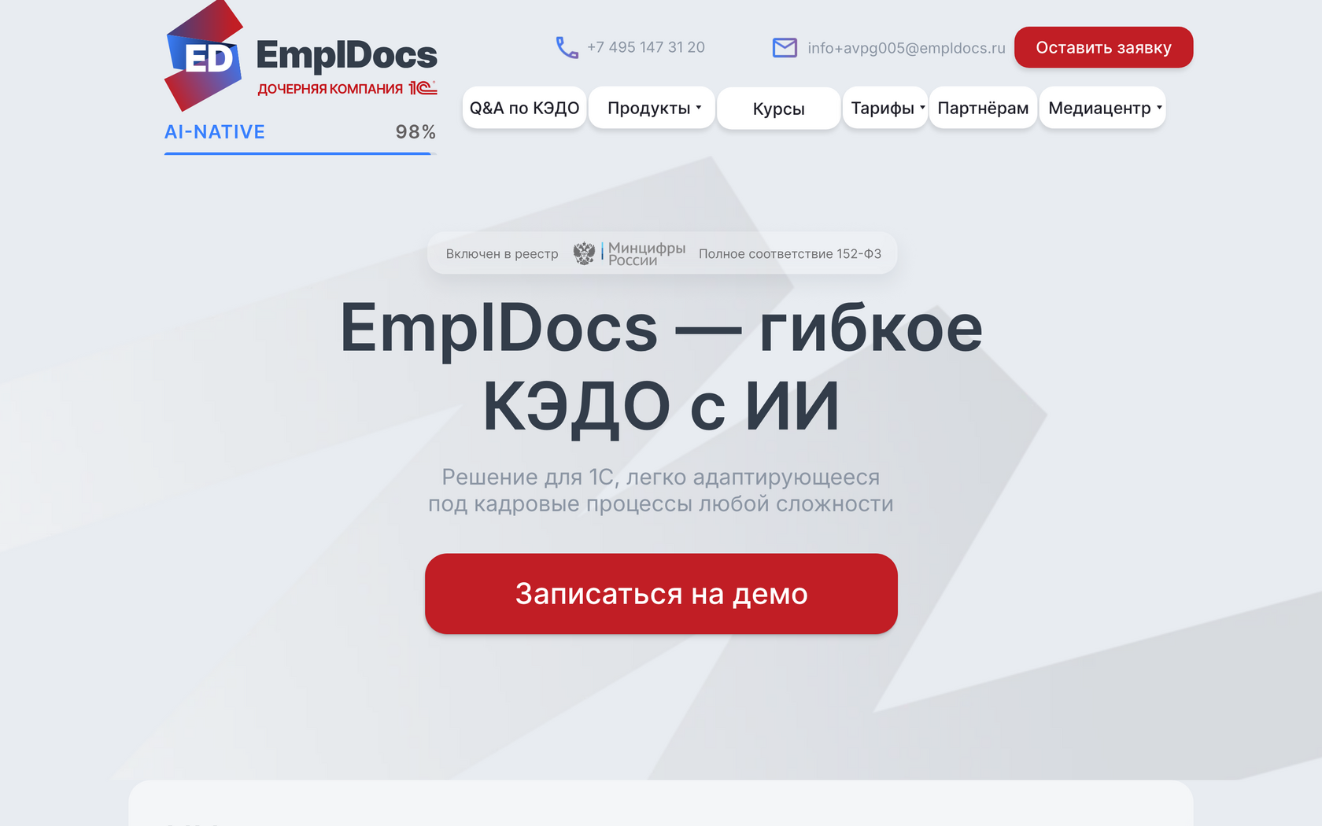
Task: Click the AI-NATIVE label
Action: [x=215, y=132]
